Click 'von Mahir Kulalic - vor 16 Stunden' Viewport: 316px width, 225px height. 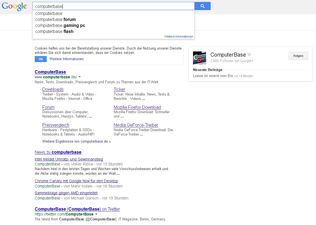pyautogui.click(x=93, y=186)
